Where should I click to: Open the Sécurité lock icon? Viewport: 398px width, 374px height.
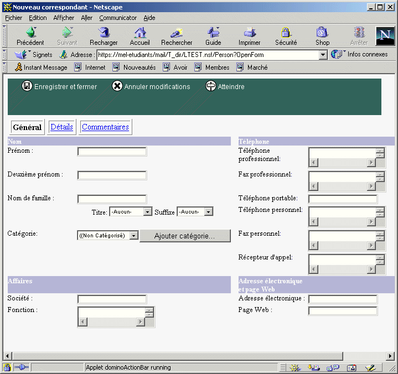point(286,33)
